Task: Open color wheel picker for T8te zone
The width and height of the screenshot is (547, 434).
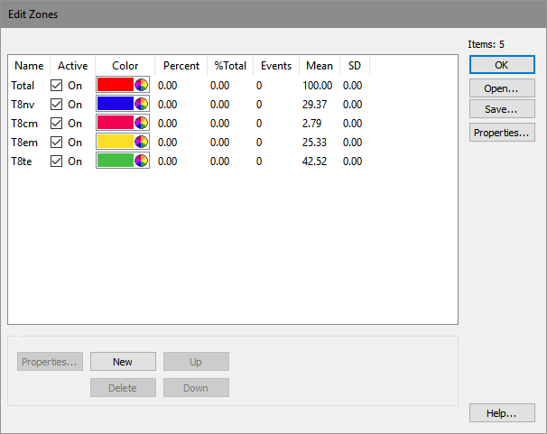Action: [x=141, y=161]
